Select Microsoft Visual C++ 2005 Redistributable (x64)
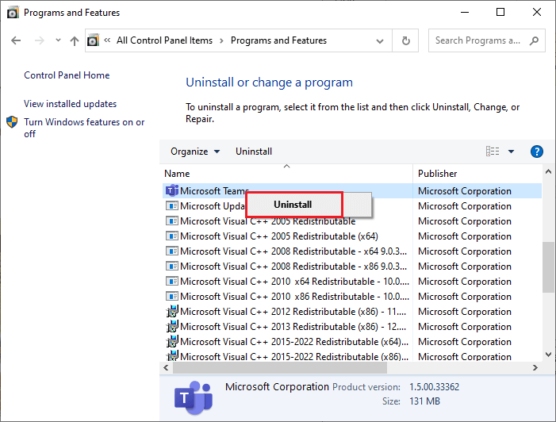 click(279, 236)
